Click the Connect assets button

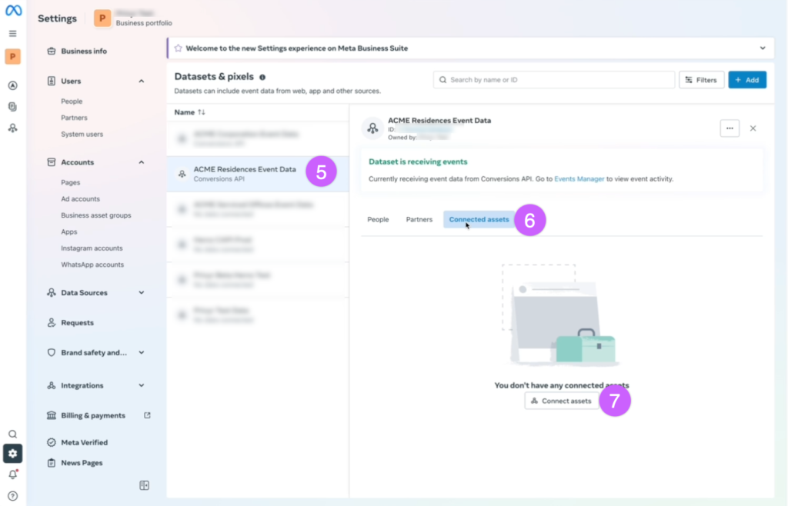pyautogui.click(x=561, y=401)
